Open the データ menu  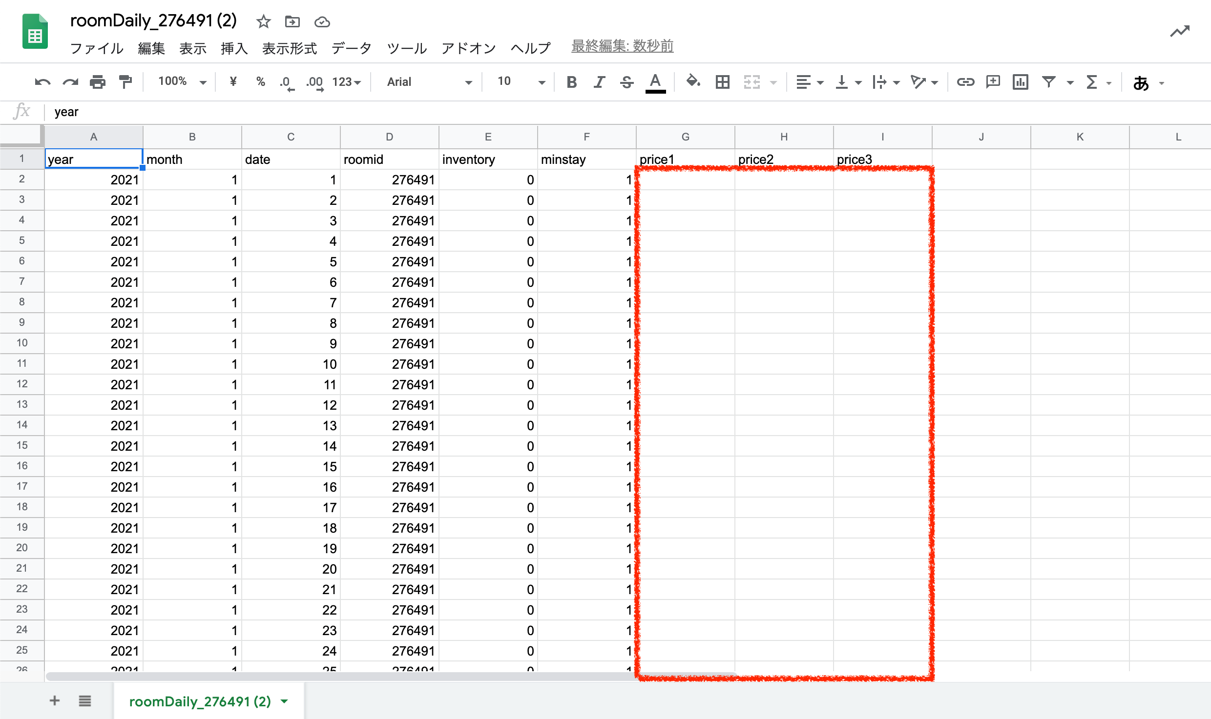(x=352, y=48)
